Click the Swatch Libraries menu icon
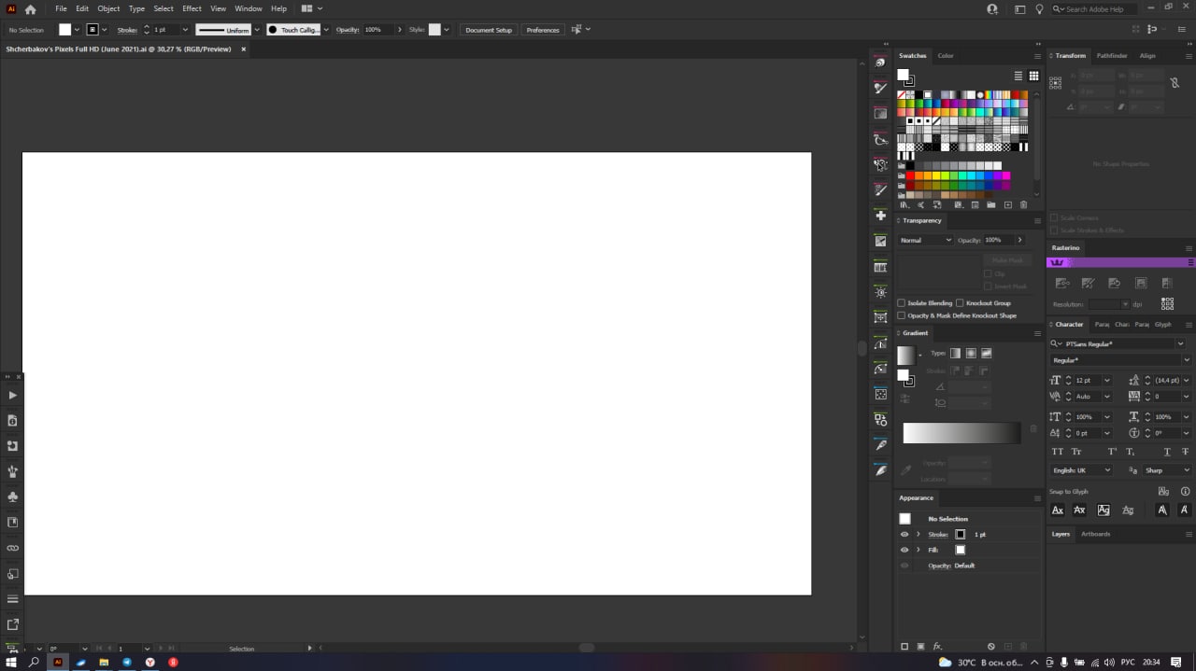The height and width of the screenshot is (671, 1196). pyautogui.click(x=904, y=204)
